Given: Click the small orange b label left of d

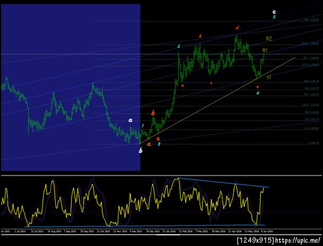Looking at the screenshot, I should 200,36.
